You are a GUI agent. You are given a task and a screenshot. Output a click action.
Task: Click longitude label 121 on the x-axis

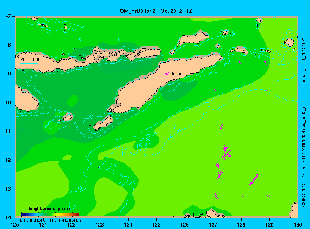[43, 225]
